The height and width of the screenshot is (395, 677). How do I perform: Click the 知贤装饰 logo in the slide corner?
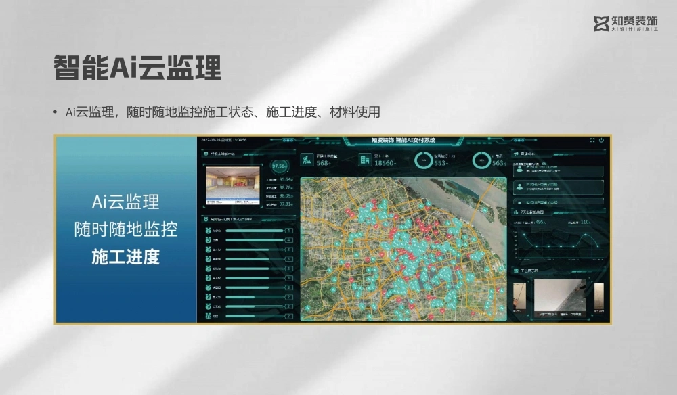tap(626, 23)
